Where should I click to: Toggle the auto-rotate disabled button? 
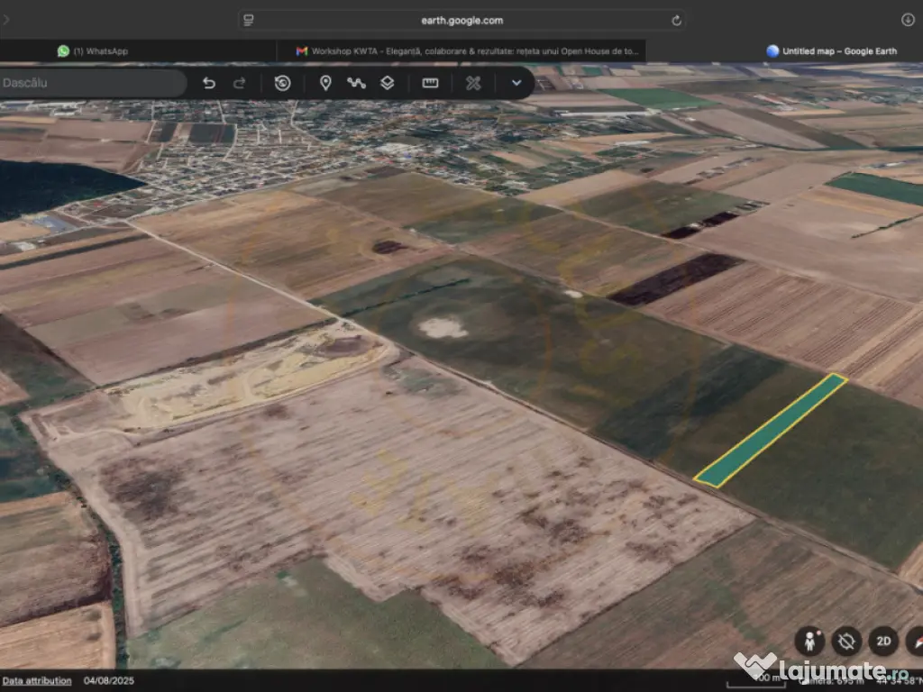pyautogui.click(x=846, y=642)
